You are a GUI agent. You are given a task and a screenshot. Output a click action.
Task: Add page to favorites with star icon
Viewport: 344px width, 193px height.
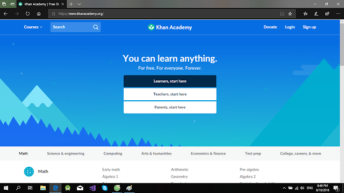[x=290, y=14]
